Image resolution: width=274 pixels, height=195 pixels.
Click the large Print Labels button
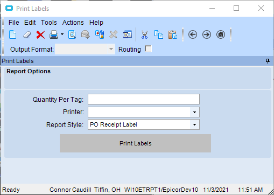(x=135, y=143)
